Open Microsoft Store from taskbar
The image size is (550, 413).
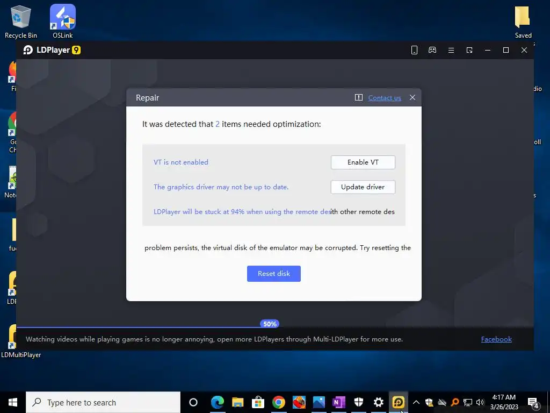tap(258, 402)
